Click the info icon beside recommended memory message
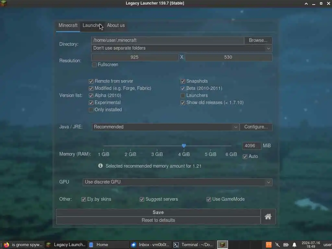 coord(101,166)
